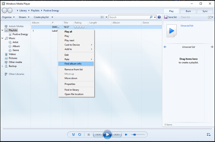Viewport: 215px width, 142px height.
Task: Open the List options icon
Action: point(209,17)
